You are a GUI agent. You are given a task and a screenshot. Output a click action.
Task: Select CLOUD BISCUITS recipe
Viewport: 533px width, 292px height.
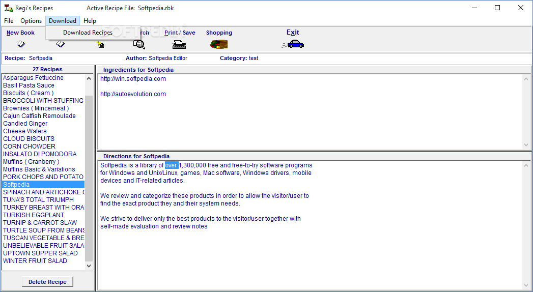tap(43, 139)
